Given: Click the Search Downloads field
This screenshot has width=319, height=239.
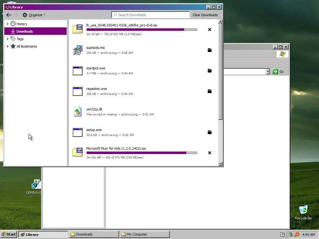Looking at the screenshot, I should [x=150, y=15].
